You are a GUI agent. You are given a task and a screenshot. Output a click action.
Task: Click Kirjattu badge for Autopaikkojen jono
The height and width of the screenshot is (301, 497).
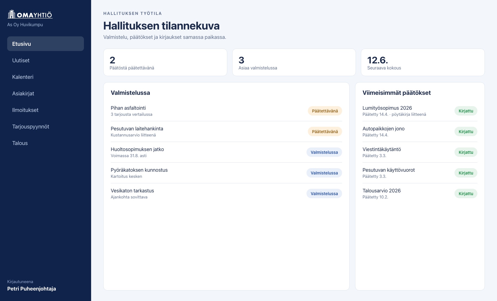coord(466,131)
